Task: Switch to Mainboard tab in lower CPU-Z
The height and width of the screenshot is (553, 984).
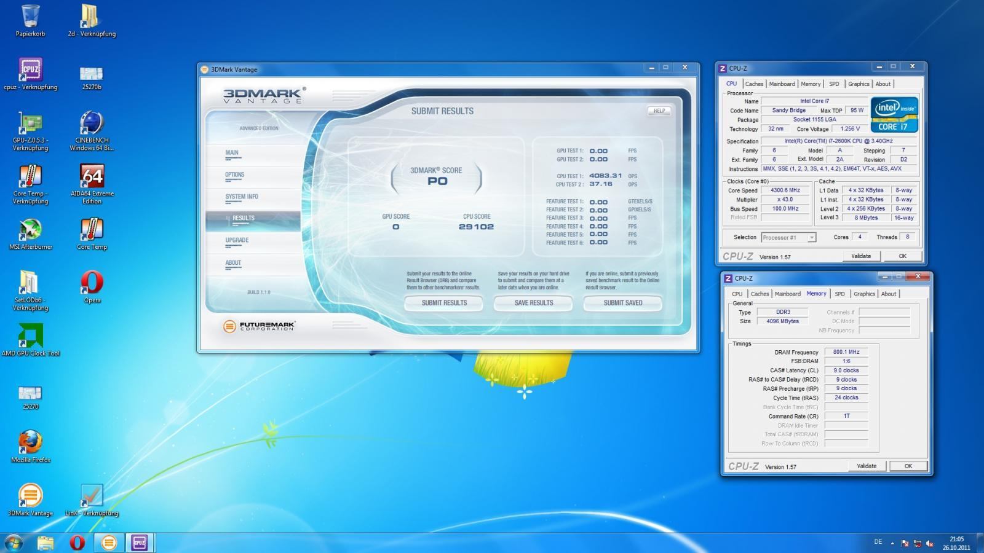Action: (x=787, y=294)
